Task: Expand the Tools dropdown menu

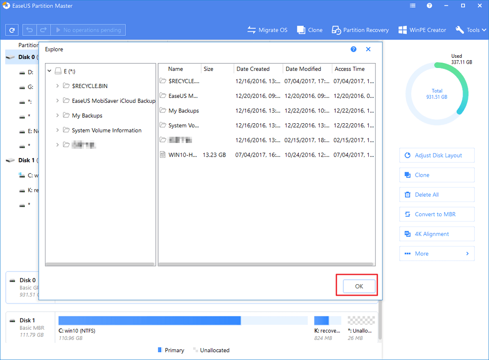Action: (x=471, y=30)
